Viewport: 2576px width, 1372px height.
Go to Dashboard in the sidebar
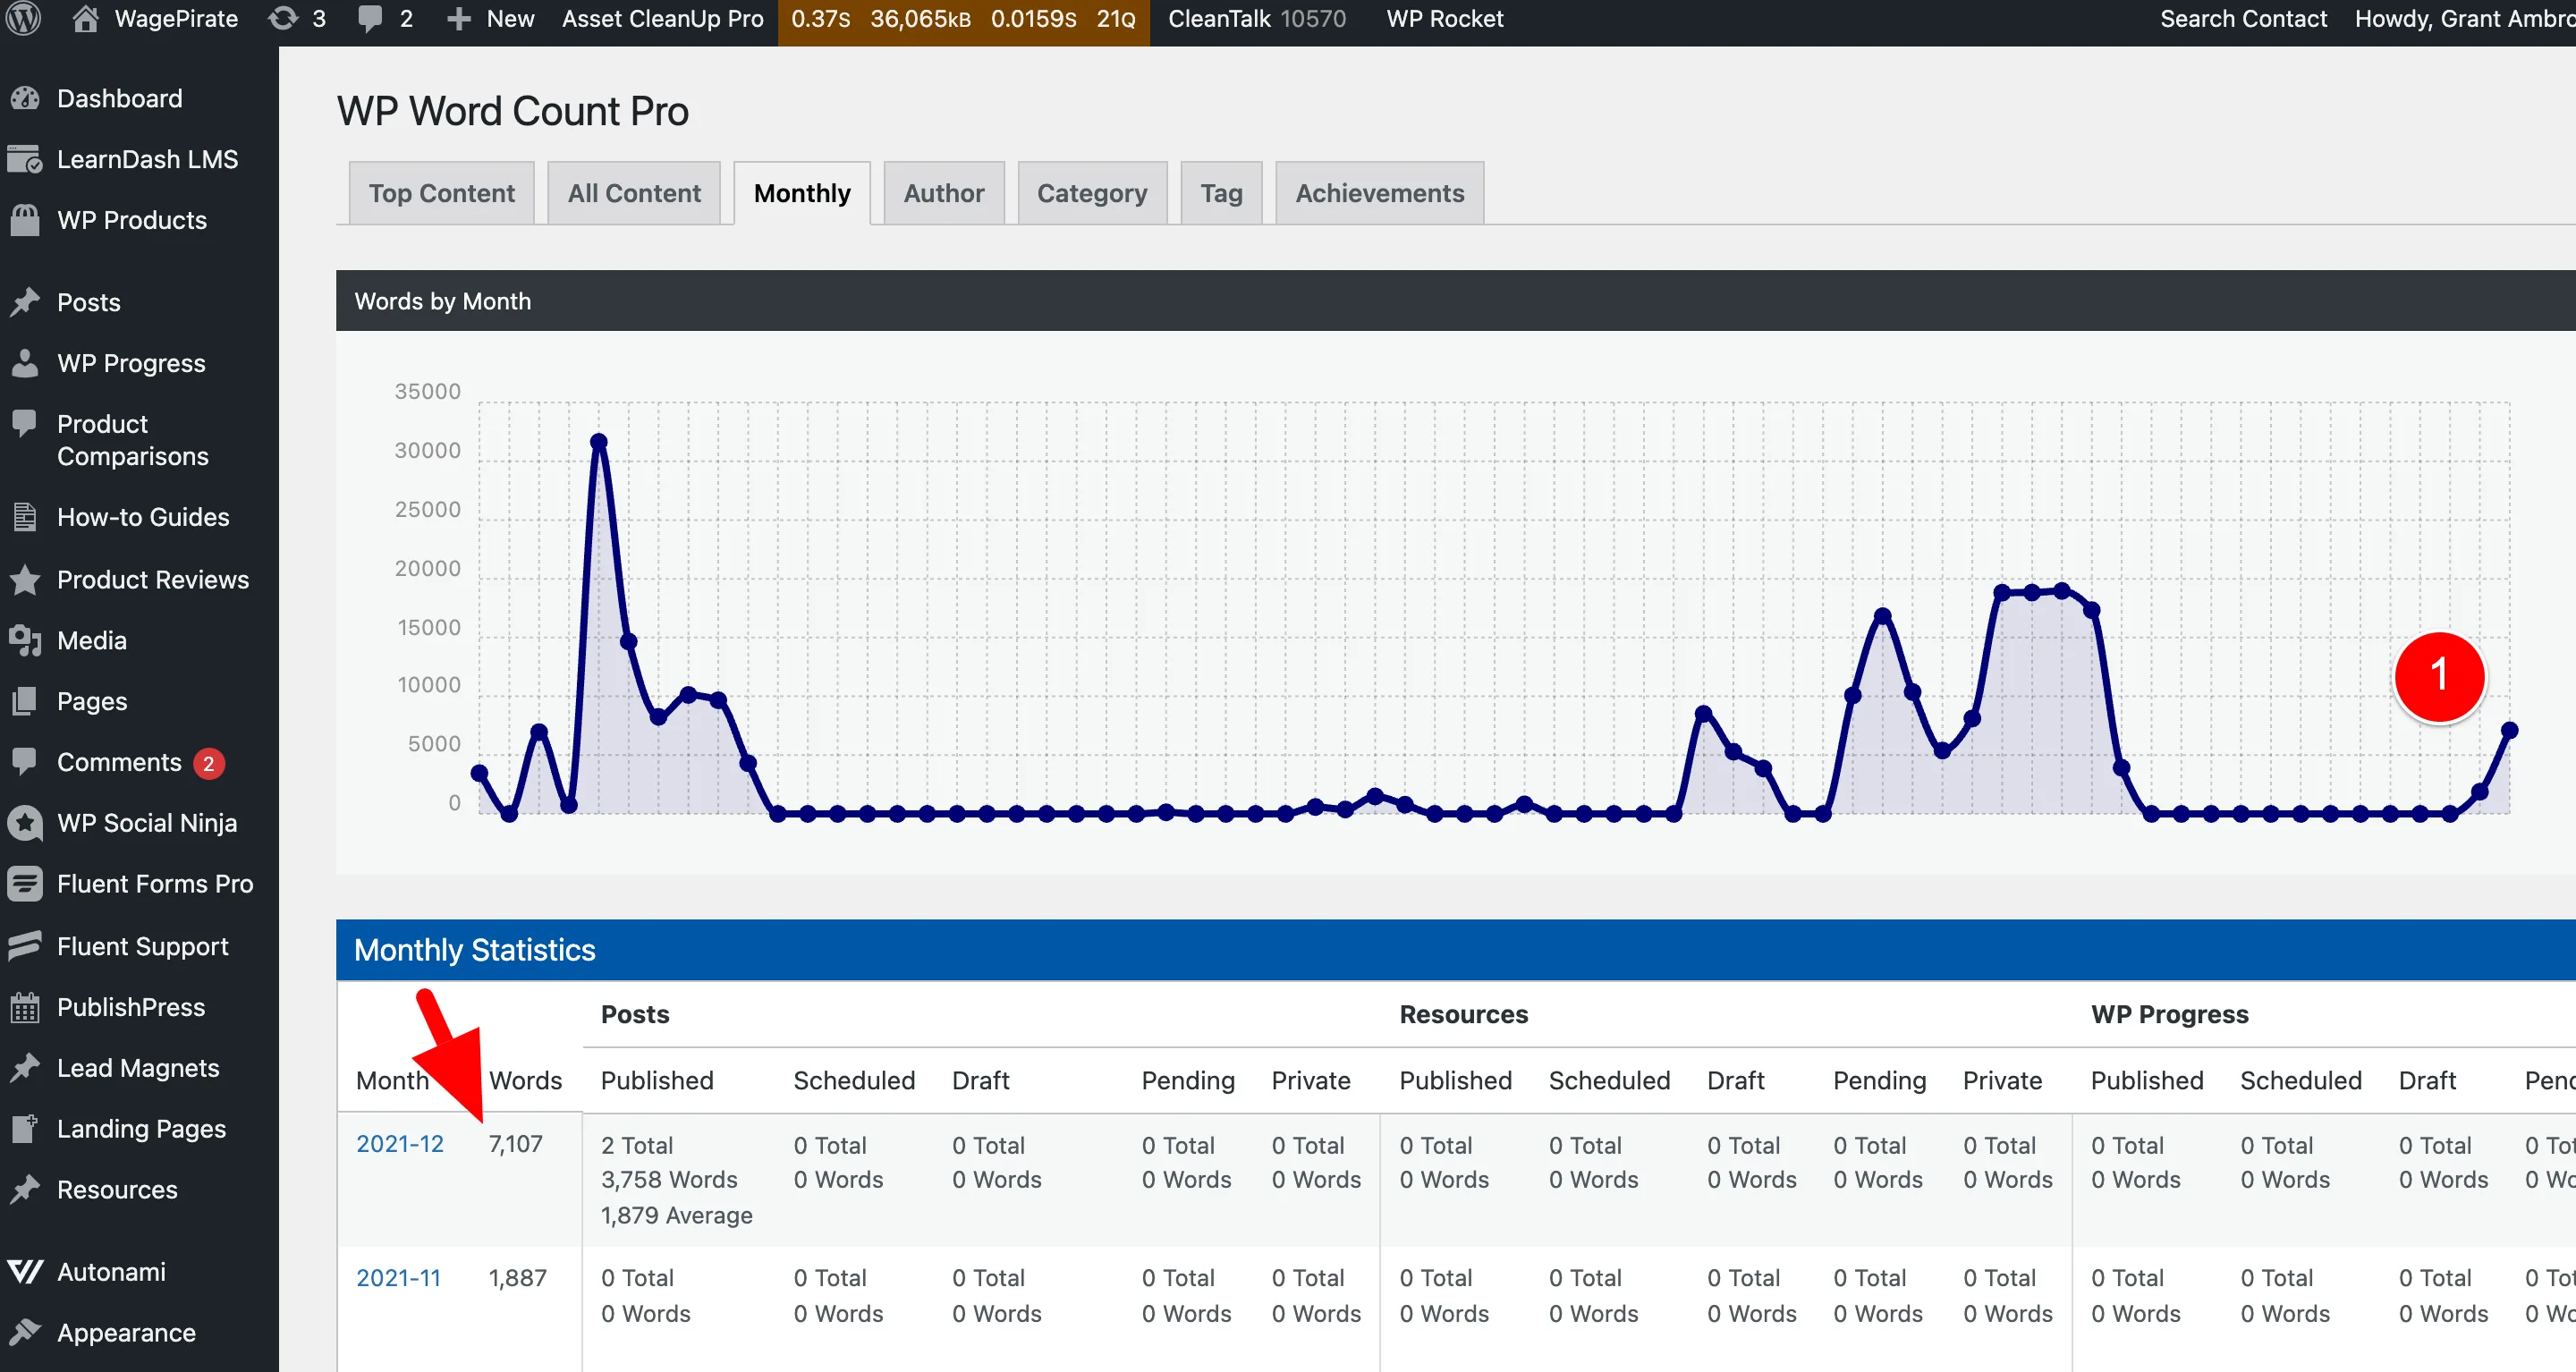pos(120,98)
